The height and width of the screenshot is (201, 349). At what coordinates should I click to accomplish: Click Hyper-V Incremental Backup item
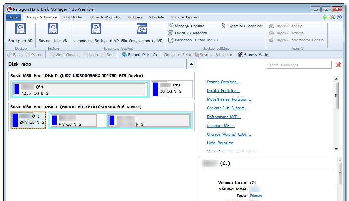tap(296, 40)
